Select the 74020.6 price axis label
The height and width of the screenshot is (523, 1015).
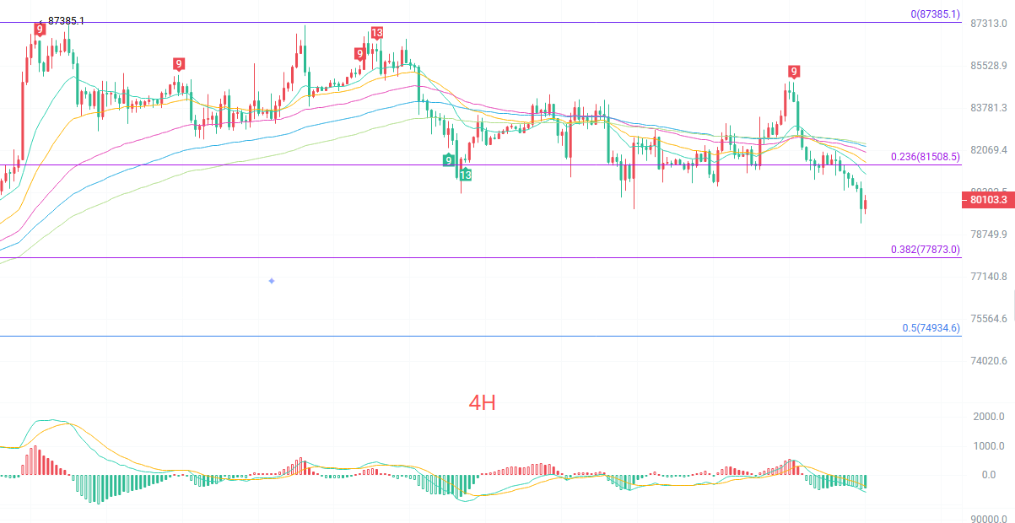(990, 361)
